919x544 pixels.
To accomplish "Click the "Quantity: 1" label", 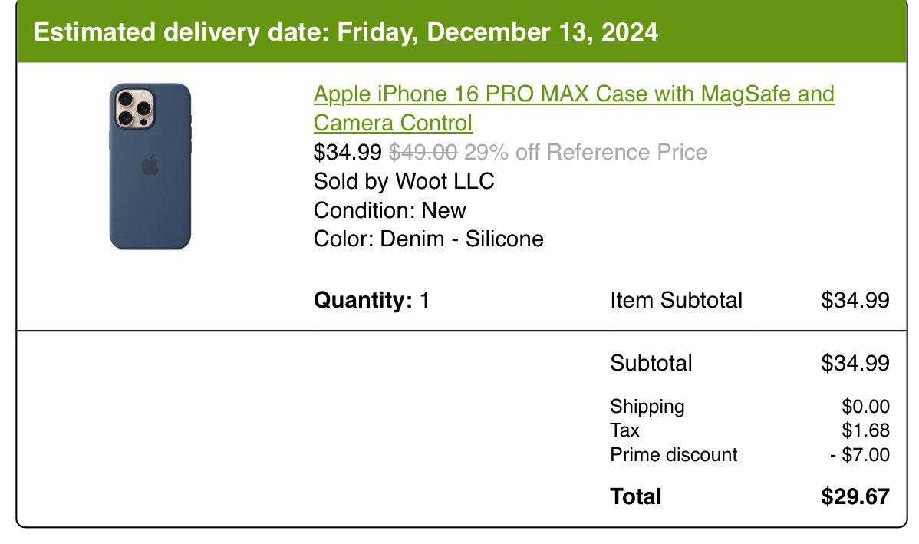I will click(372, 300).
